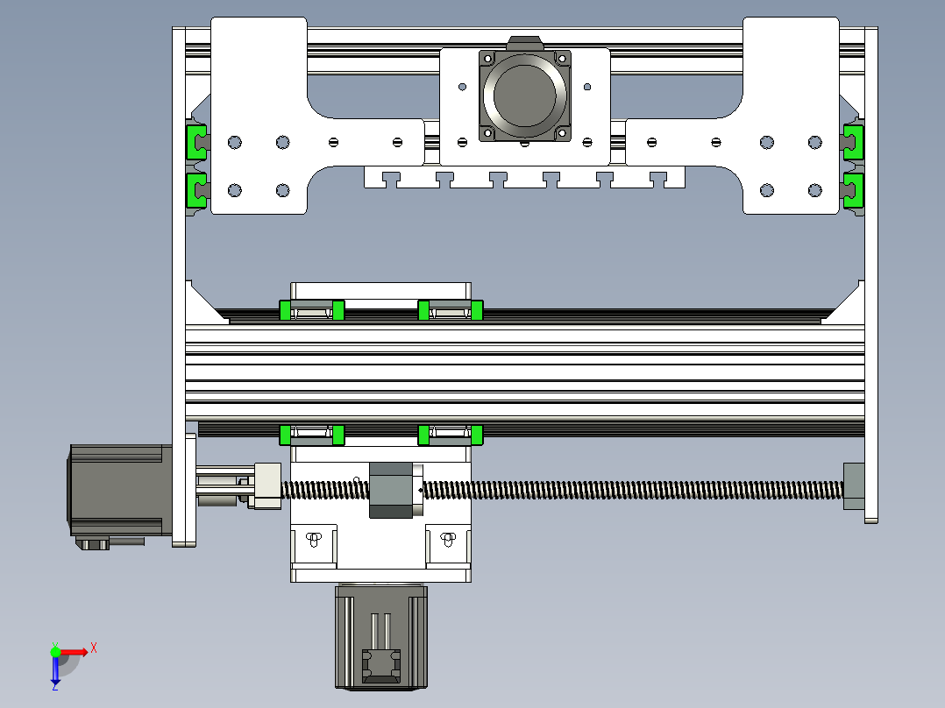945x708 pixels.
Task: Select the stepper motor on the left side plate
Action: pyautogui.click(x=119, y=491)
